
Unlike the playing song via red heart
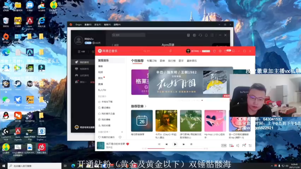pos(128,144)
